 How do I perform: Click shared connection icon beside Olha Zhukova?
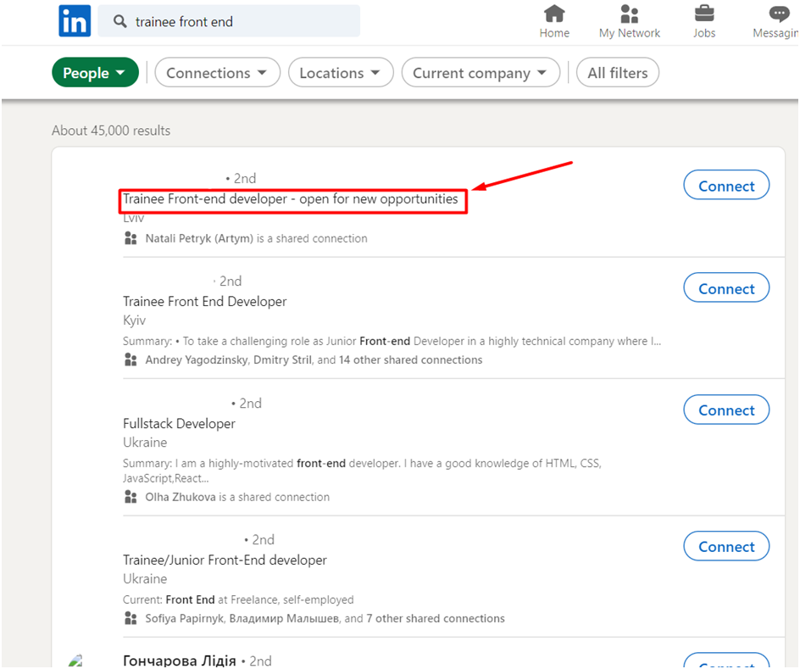131,497
